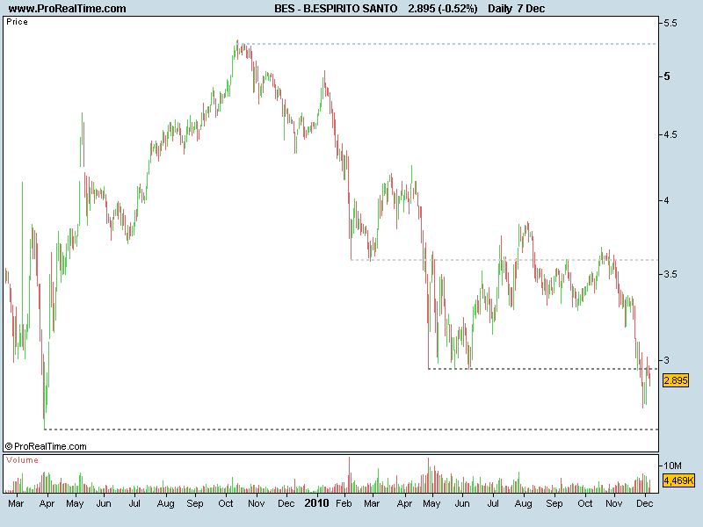Click the blue dotted resistance line
Image resolution: width=703 pixels, height=527 pixels.
(448, 44)
